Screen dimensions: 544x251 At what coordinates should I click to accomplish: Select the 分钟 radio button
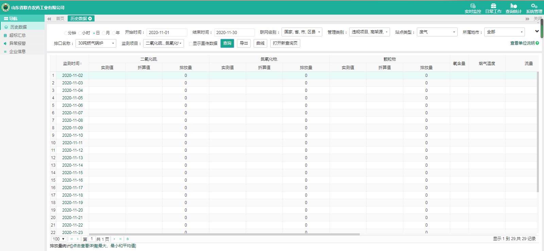click(x=66, y=33)
